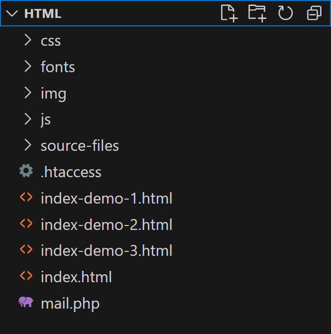Click the HTML icon beside index.html

click(26, 276)
